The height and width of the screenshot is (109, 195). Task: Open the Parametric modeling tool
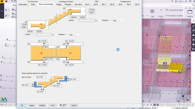174,16
